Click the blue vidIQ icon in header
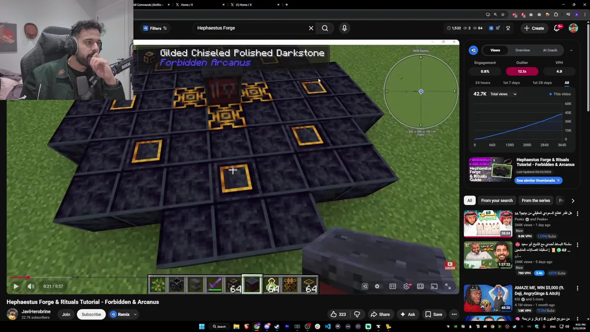 (491, 28)
